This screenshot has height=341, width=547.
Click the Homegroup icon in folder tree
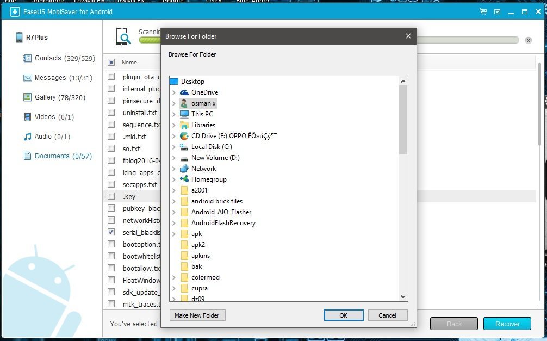click(x=184, y=179)
